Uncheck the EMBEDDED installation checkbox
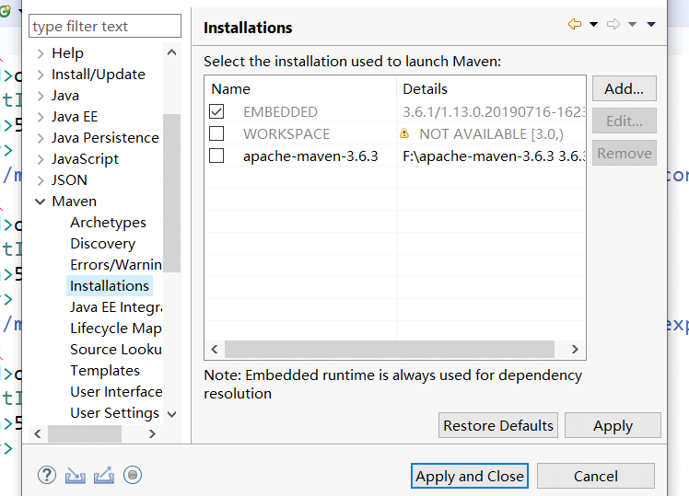 coord(216,111)
